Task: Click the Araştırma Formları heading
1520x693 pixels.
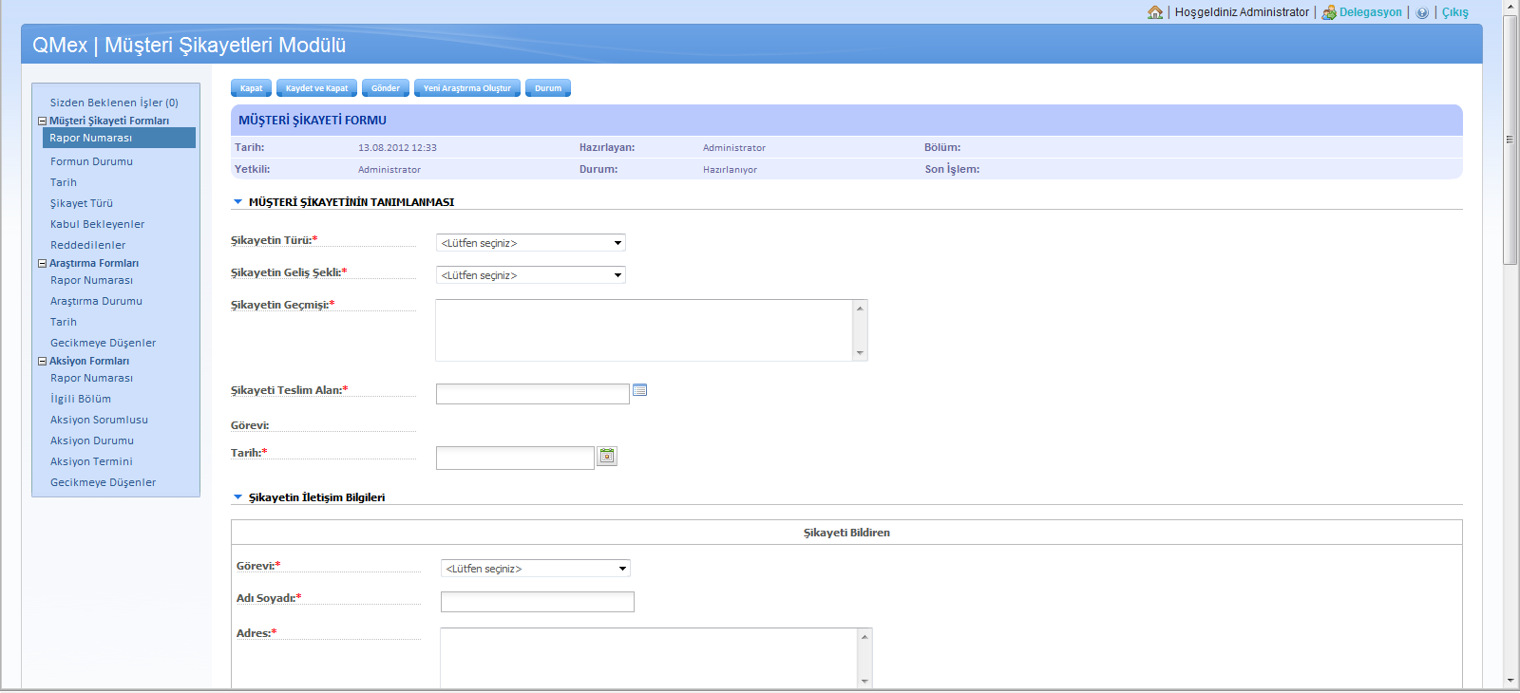Action: [x=94, y=263]
